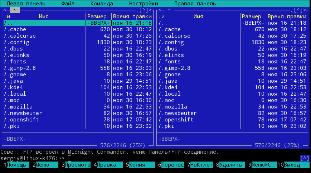Screen dimensions: 311x173
Task: Click the 7 НвКтлог function key button
Action: tap(200, 165)
